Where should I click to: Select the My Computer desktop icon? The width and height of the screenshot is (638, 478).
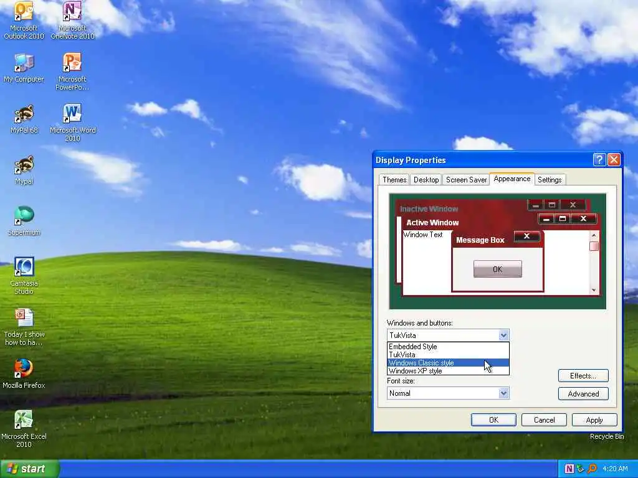click(24, 68)
